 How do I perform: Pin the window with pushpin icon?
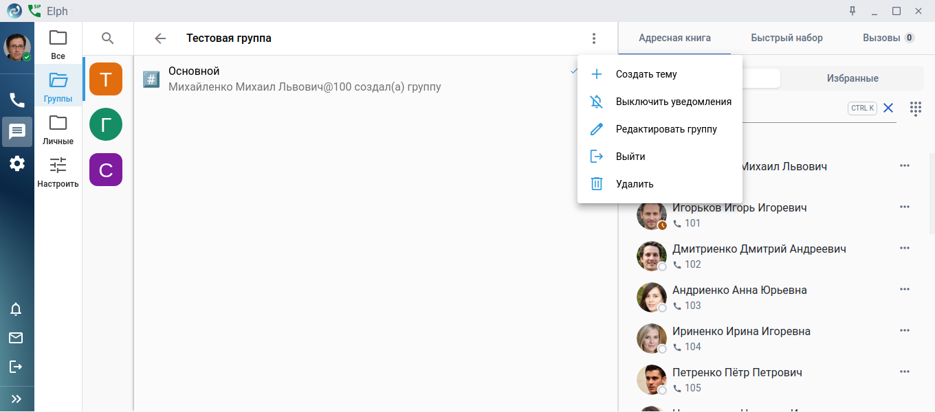coord(853,10)
